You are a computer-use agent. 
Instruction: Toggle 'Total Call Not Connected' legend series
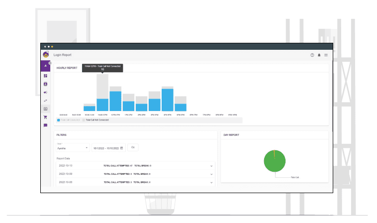[x=95, y=120]
